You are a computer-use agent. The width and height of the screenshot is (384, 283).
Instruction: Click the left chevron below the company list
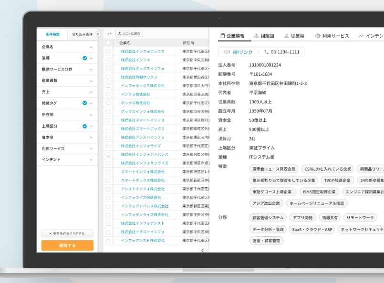click(x=202, y=250)
